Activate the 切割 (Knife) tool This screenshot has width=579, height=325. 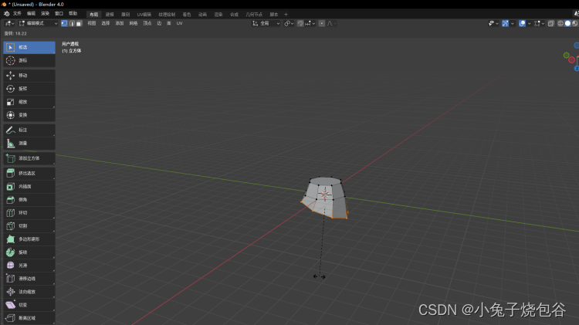[x=29, y=226]
